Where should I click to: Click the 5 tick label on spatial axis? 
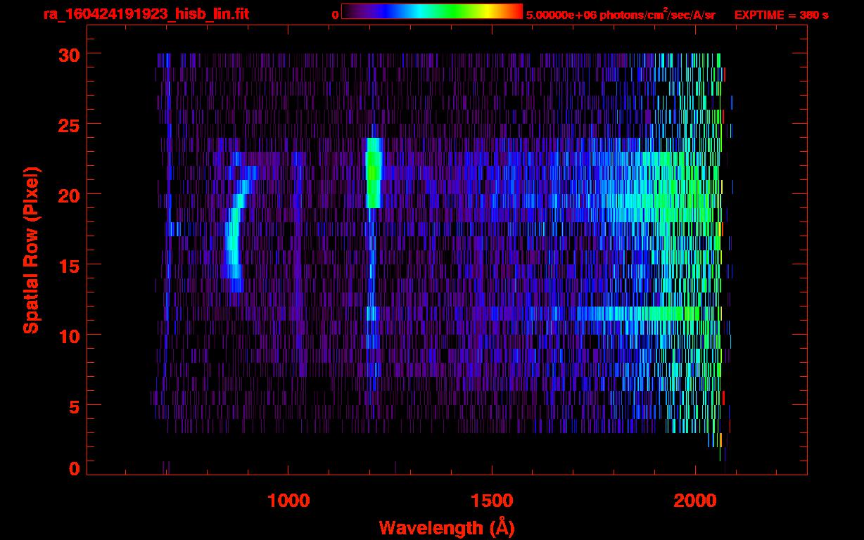pyautogui.click(x=74, y=406)
